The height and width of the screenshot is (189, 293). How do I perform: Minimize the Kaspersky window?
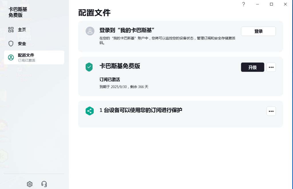pyautogui.click(x=257, y=4)
